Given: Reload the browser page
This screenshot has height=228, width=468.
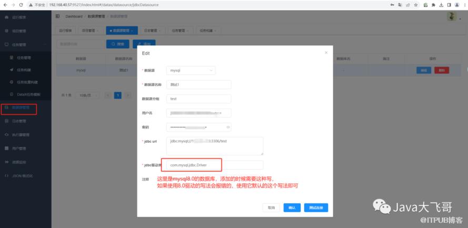Looking at the screenshot, I should click(21, 5).
